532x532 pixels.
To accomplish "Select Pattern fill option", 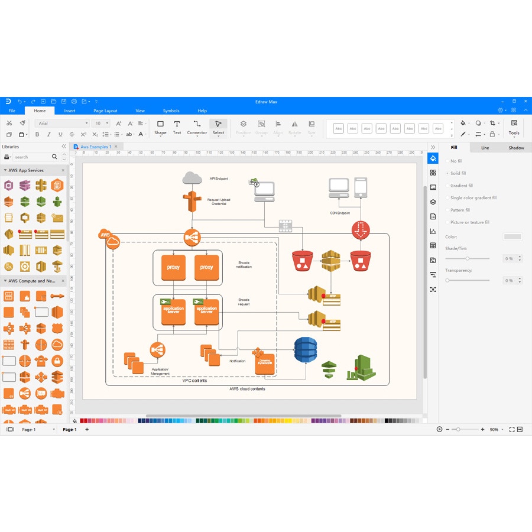I will 458,210.
